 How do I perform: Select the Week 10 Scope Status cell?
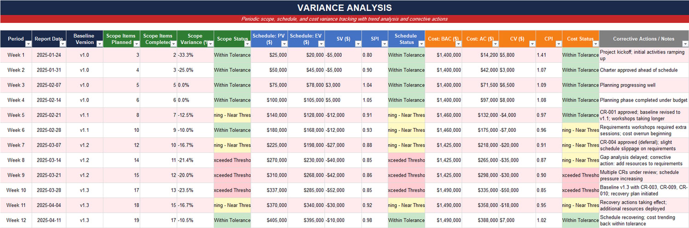coord(232,190)
